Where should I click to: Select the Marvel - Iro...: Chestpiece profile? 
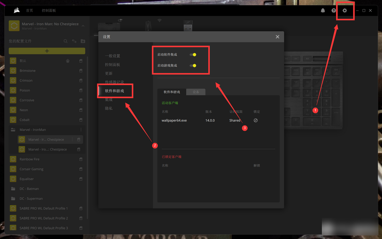coord(47,149)
